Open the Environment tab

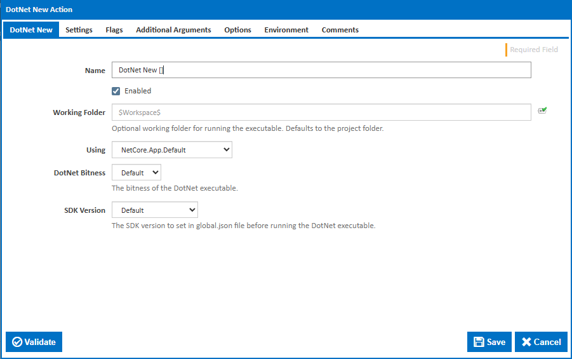click(x=286, y=30)
